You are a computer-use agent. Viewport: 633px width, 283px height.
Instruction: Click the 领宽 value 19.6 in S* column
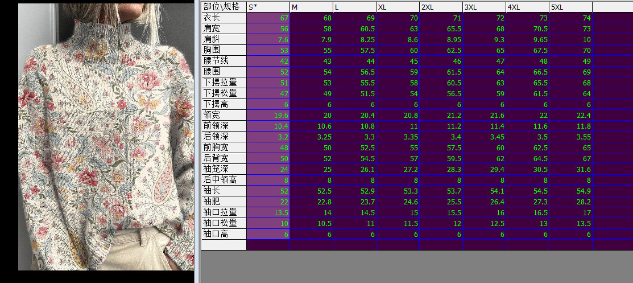coord(268,115)
